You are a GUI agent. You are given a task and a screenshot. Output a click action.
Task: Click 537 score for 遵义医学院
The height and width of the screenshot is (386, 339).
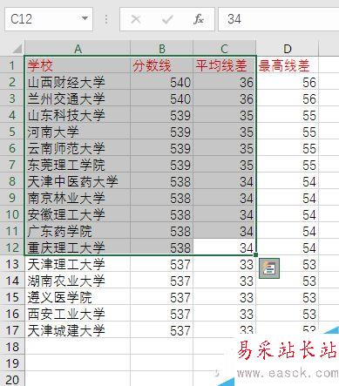click(162, 297)
